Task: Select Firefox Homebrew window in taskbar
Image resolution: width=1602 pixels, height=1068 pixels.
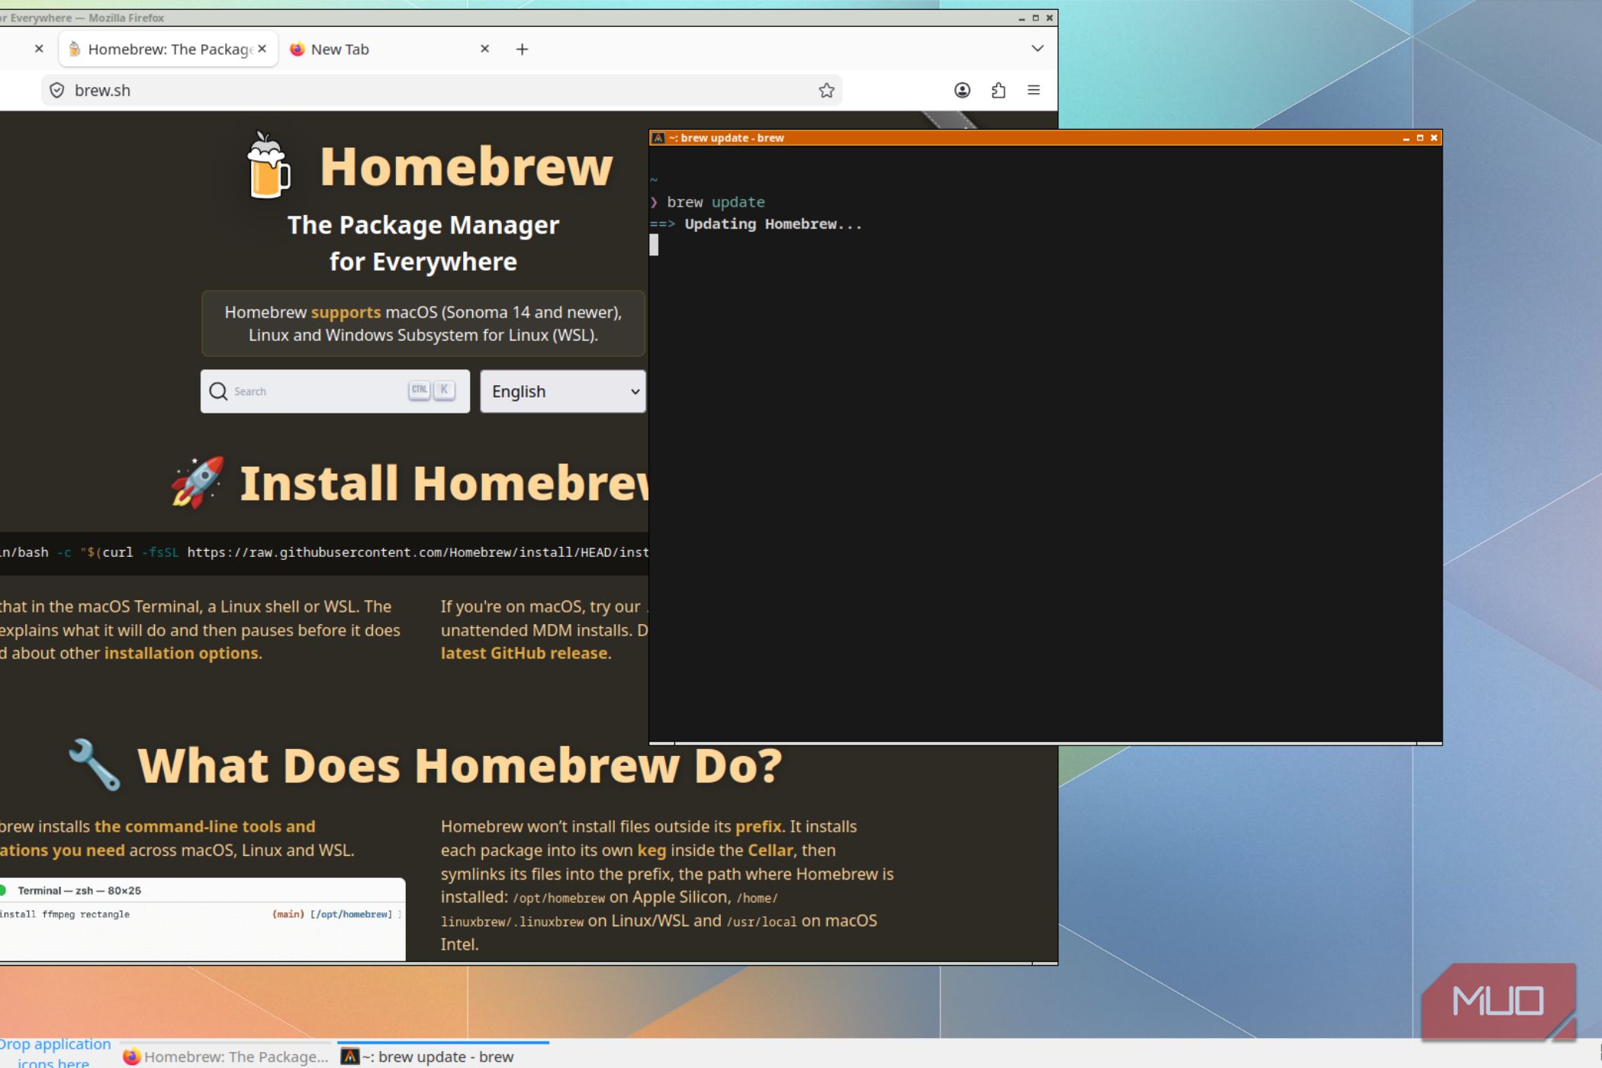Action: (x=226, y=1057)
